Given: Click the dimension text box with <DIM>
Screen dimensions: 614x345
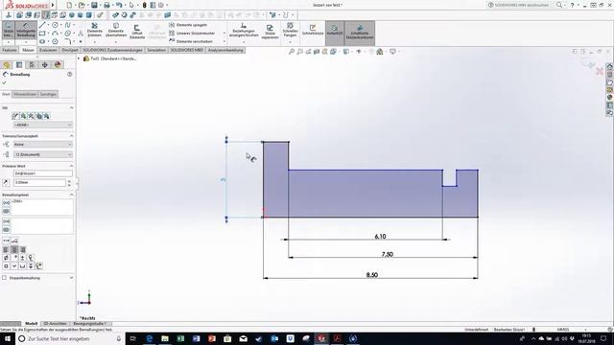Looking at the screenshot, I should click(42, 207).
